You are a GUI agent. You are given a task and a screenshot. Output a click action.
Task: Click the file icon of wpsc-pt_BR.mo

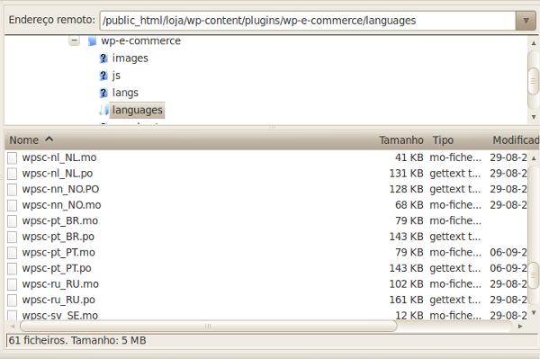point(12,221)
